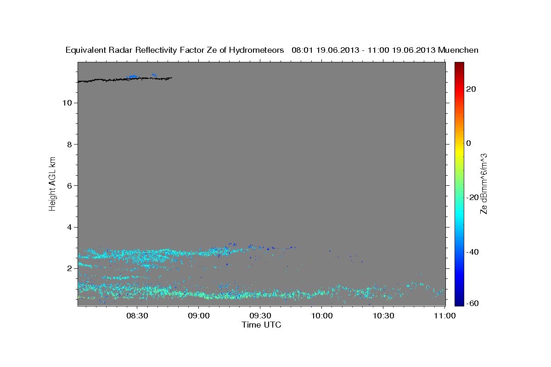Click the '10:30' time tick label
Screen dimensions: 551x367
coord(383,316)
